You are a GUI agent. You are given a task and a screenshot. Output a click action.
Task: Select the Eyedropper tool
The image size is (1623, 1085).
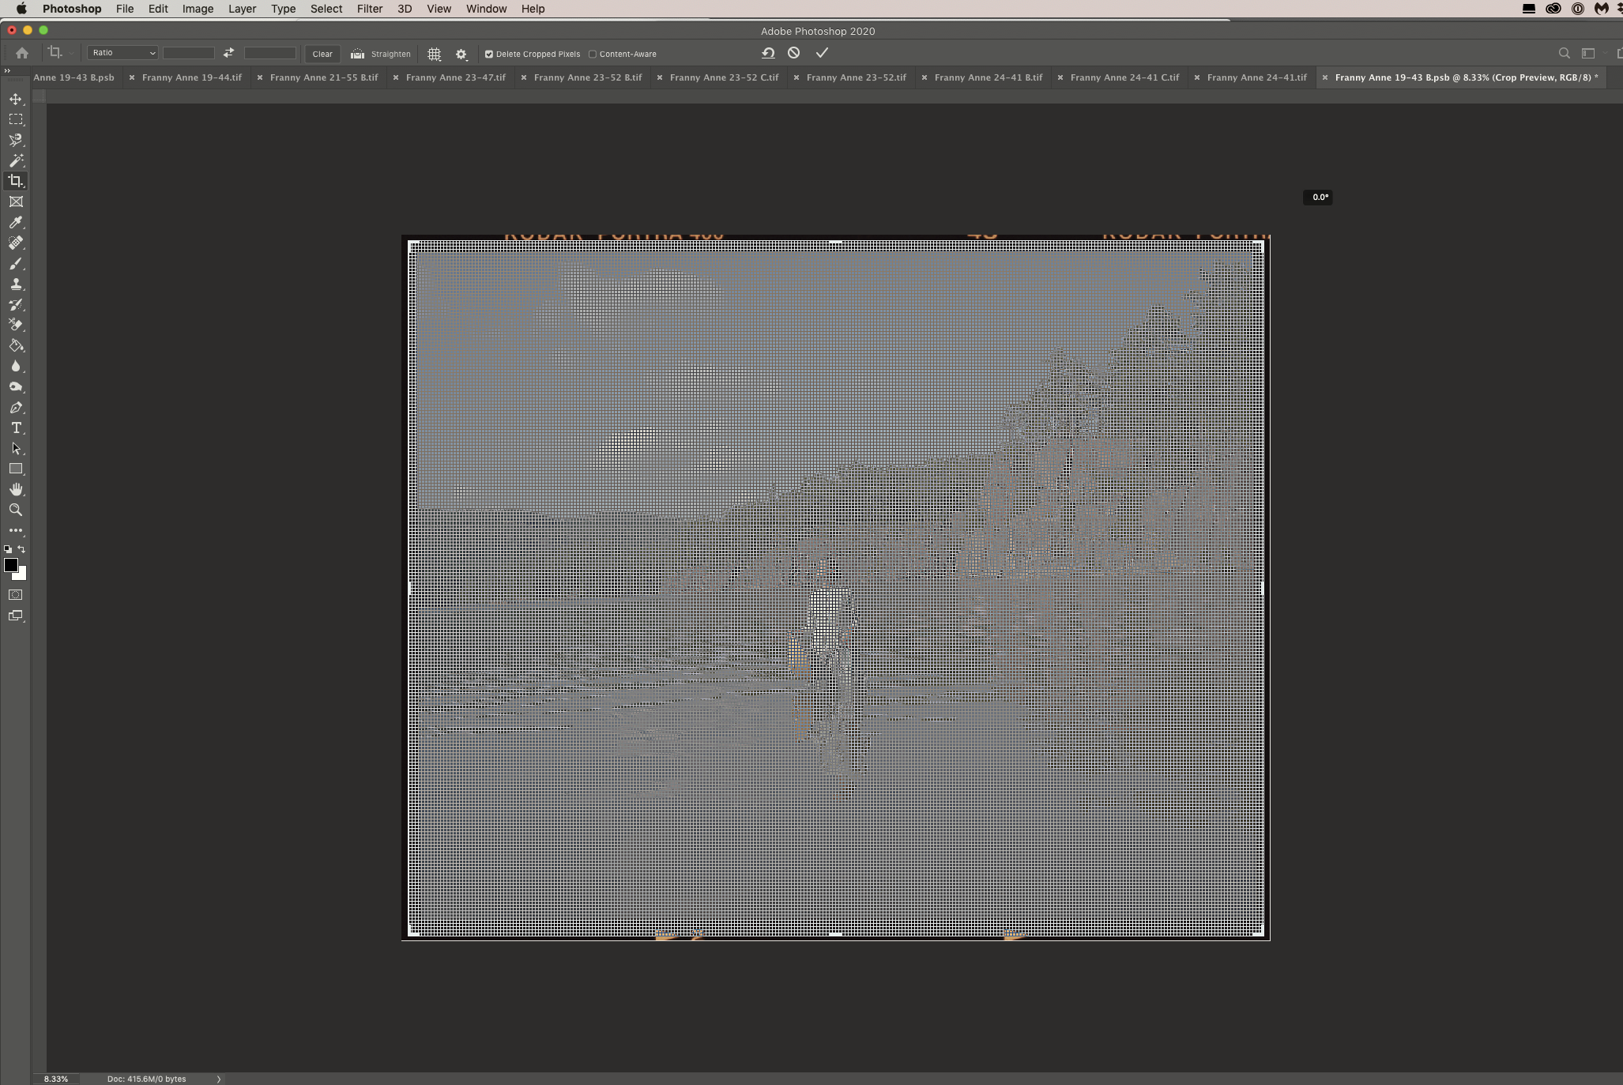point(16,223)
